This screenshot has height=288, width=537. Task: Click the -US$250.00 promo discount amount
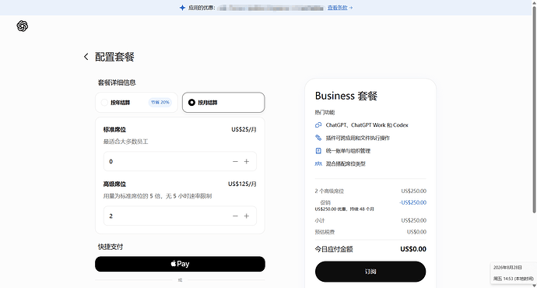pos(412,202)
